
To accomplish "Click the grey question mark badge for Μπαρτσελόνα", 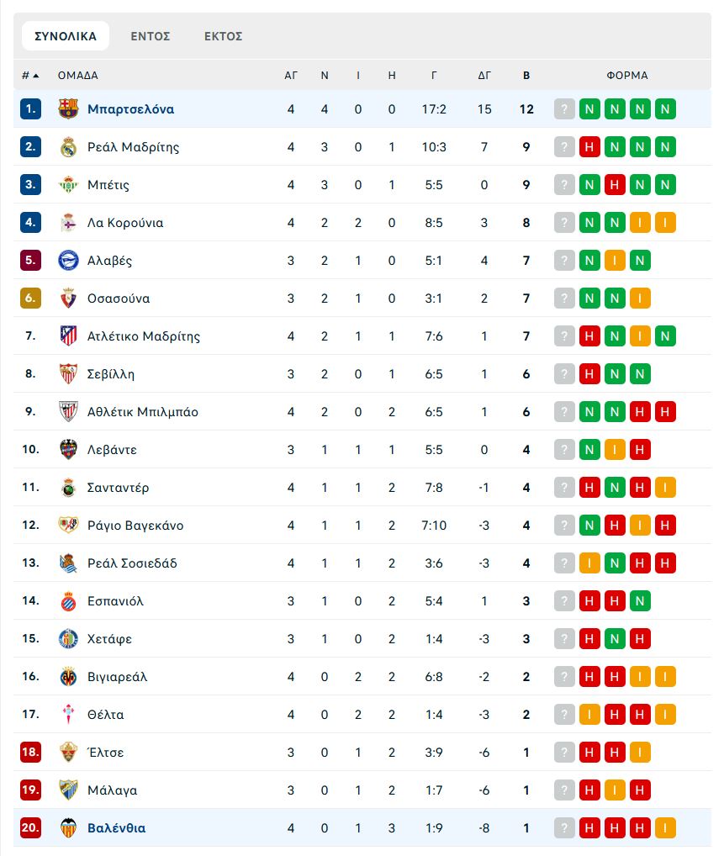I will (x=564, y=108).
